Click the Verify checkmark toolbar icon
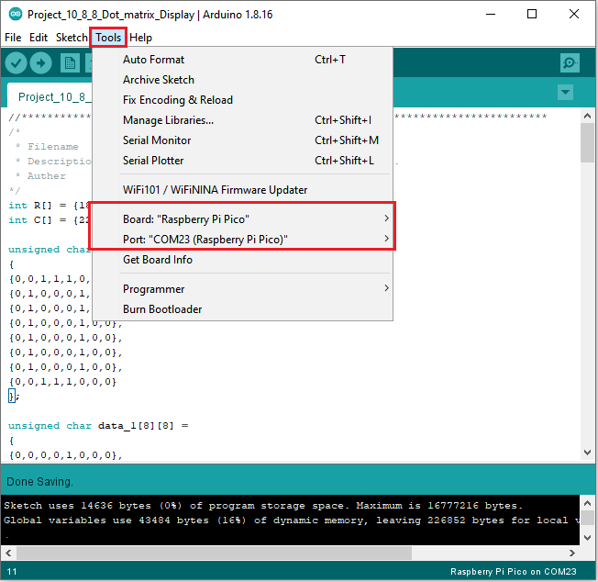Screen dimensions: 598x582 pos(16,63)
